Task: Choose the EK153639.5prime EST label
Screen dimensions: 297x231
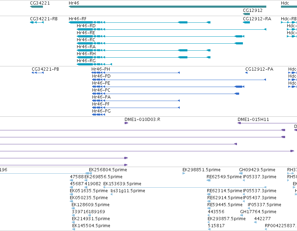Action: point(122,184)
